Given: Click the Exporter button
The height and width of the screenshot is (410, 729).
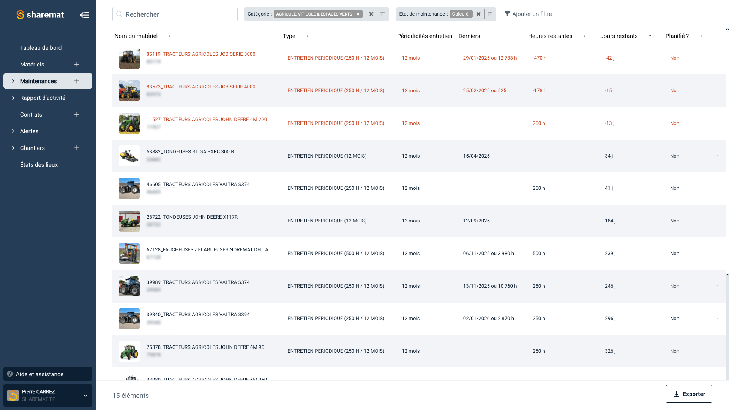Looking at the screenshot, I should coord(689,394).
